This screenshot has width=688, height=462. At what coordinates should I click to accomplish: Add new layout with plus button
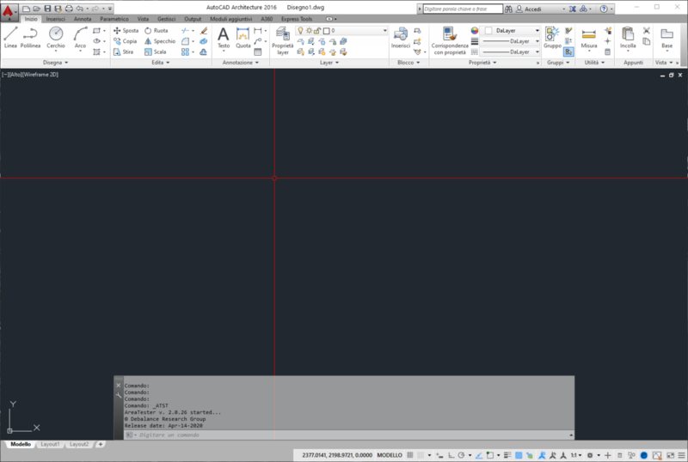point(101,445)
